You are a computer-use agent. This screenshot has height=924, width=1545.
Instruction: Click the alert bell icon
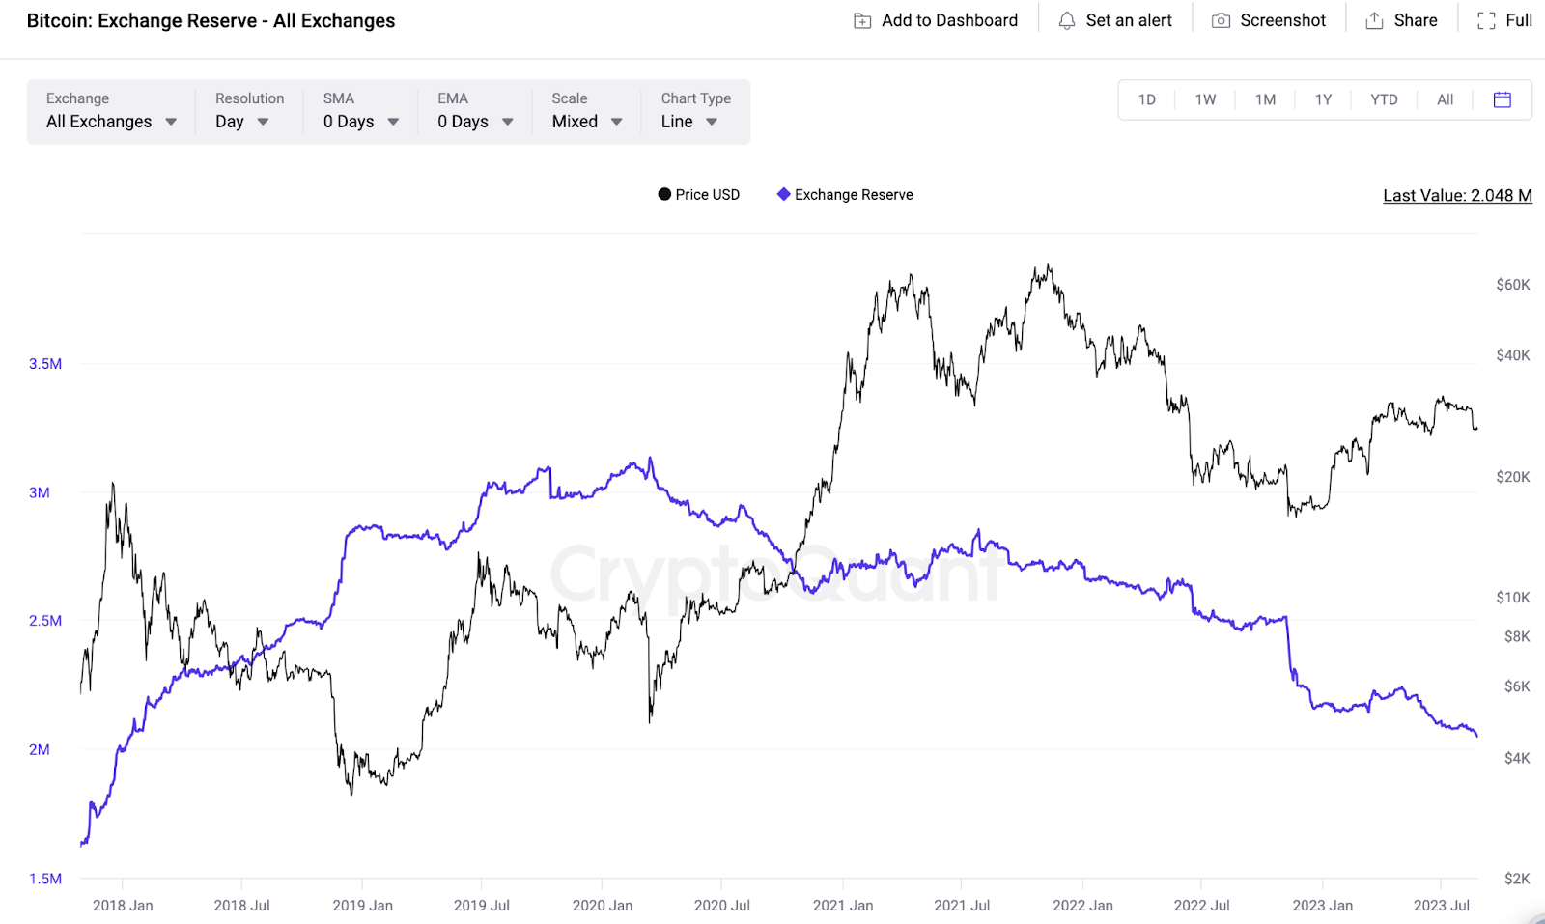pyautogui.click(x=1067, y=21)
